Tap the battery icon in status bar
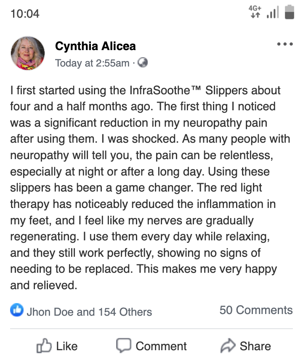 pyautogui.click(x=289, y=12)
